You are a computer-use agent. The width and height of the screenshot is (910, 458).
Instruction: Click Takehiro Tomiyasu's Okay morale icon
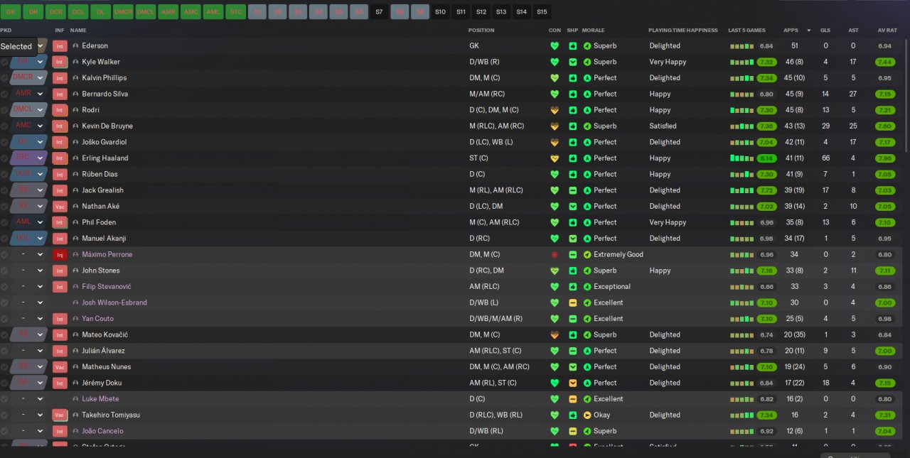tap(587, 415)
